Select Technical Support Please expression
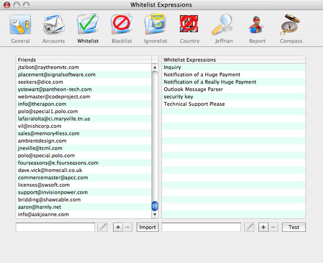The width and height of the screenshot is (323, 263). (x=234, y=104)
